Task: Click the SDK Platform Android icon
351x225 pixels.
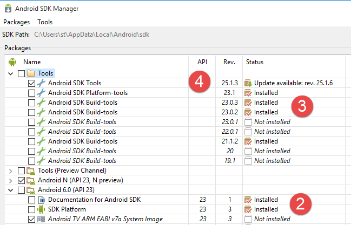Action: tap(41, 209)
